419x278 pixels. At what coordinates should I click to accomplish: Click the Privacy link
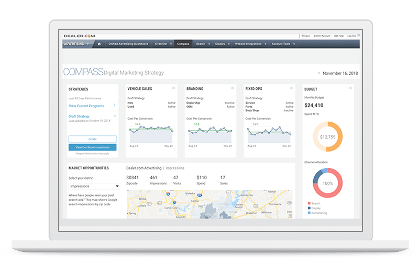click(306, 36)
